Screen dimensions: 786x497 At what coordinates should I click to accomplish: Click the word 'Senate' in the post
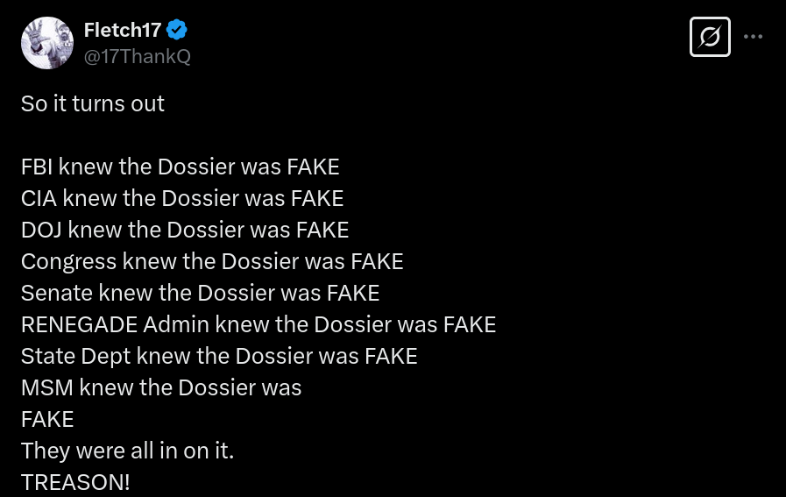tap(57, 294)
